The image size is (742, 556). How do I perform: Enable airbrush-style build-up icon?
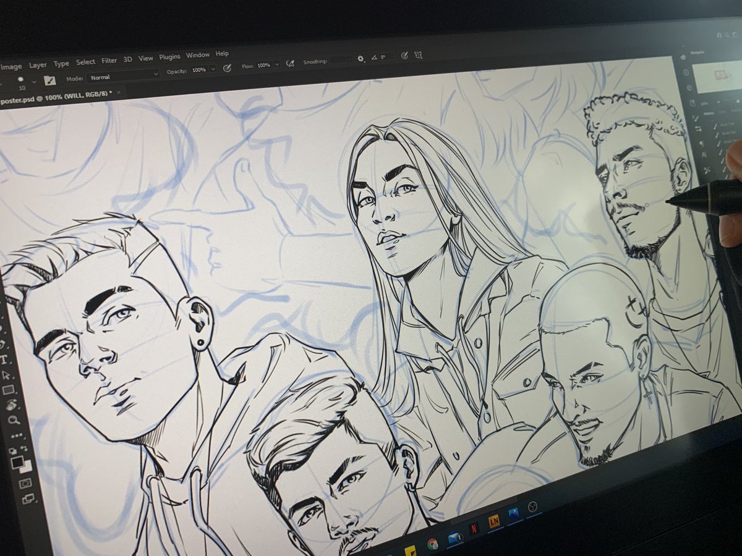point(290,63)
